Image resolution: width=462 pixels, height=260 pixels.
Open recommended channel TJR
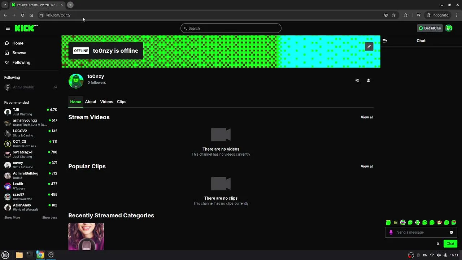click(31, 112)
